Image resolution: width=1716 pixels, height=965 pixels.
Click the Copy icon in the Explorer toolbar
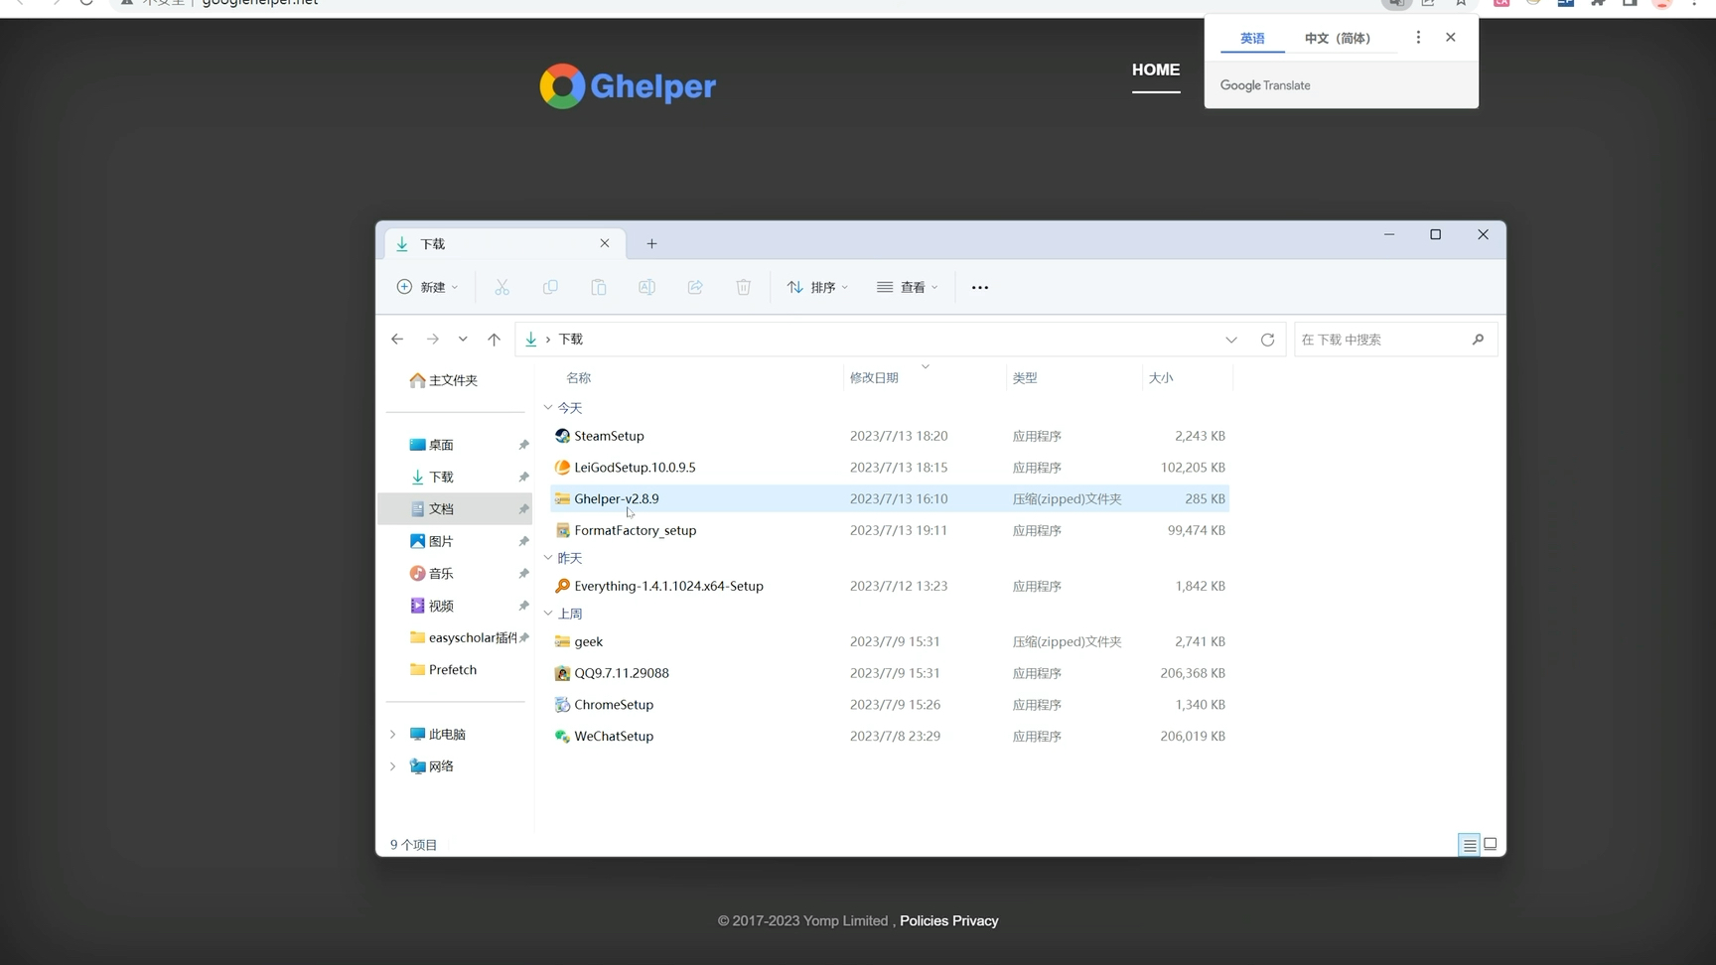(550, 287)
